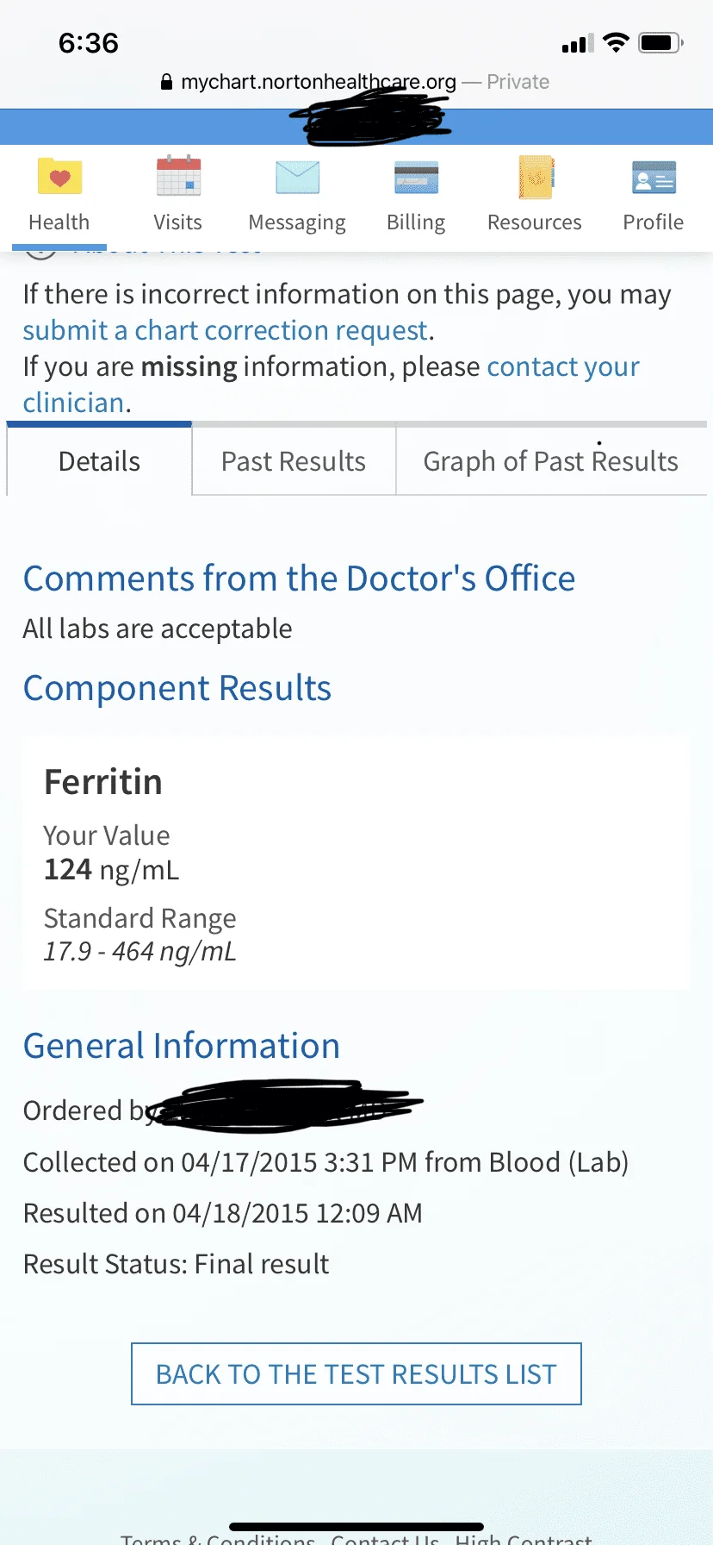Screen dimensions: 713x1545
Task: Open the Health heart folder icon
Action: coord(59,178)
